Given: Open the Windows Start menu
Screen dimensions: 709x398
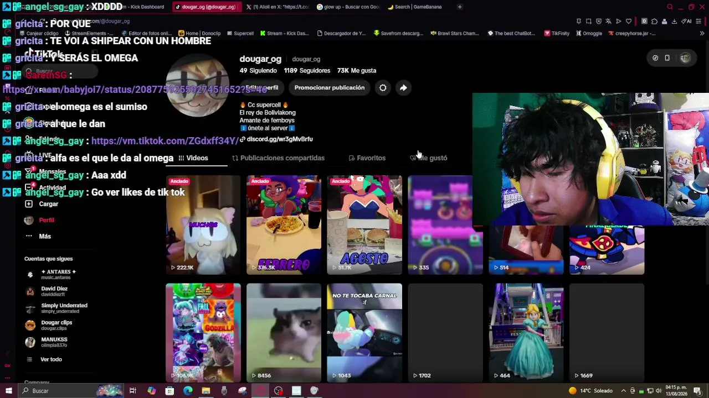Looking at the screenshot, I should click(x=8, y=391).
